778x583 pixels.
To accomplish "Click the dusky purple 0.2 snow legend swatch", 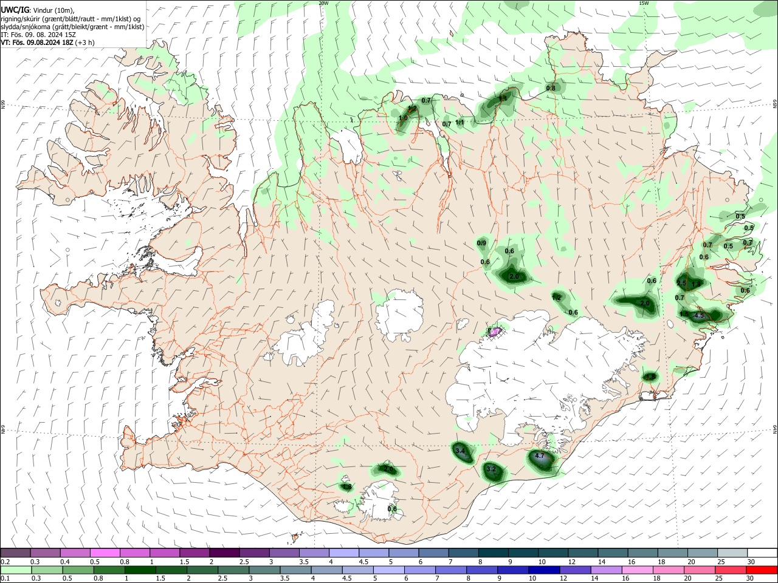I will coord(15,553).
